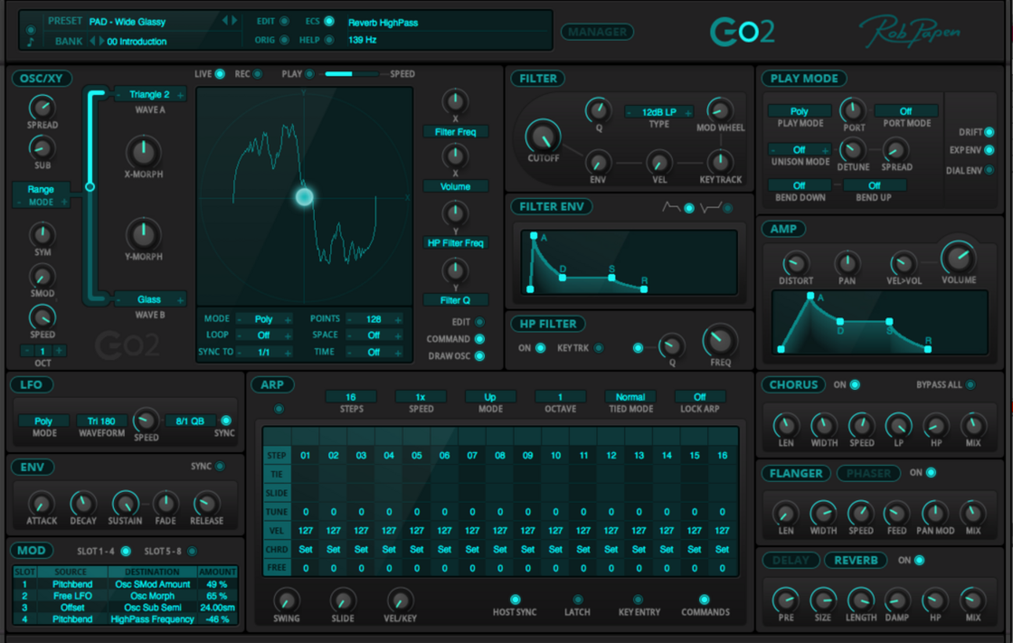Screen dimensions: 1013x643
Task: Click the Rob Papen signature logo
Action: tap(909, 32)
